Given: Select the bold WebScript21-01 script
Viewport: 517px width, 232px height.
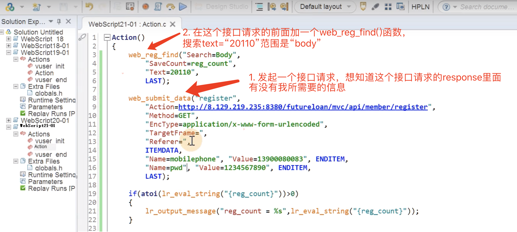Looking at the screenshot, I should pos(38,126).
